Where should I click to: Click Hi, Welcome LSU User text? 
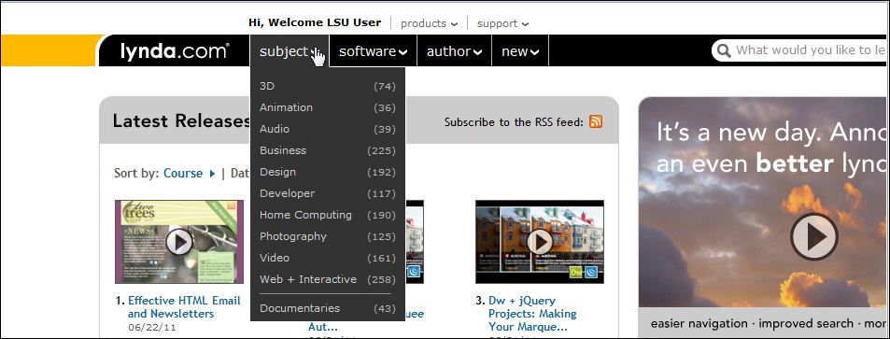click(315, 22)
